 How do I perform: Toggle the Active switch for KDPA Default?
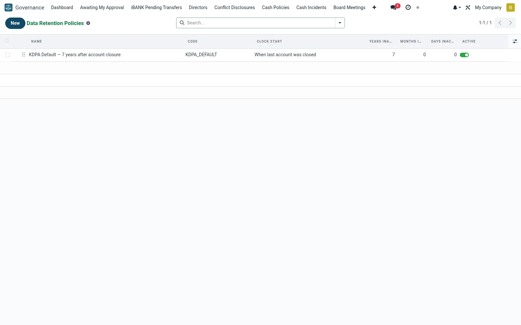(464, 55)
